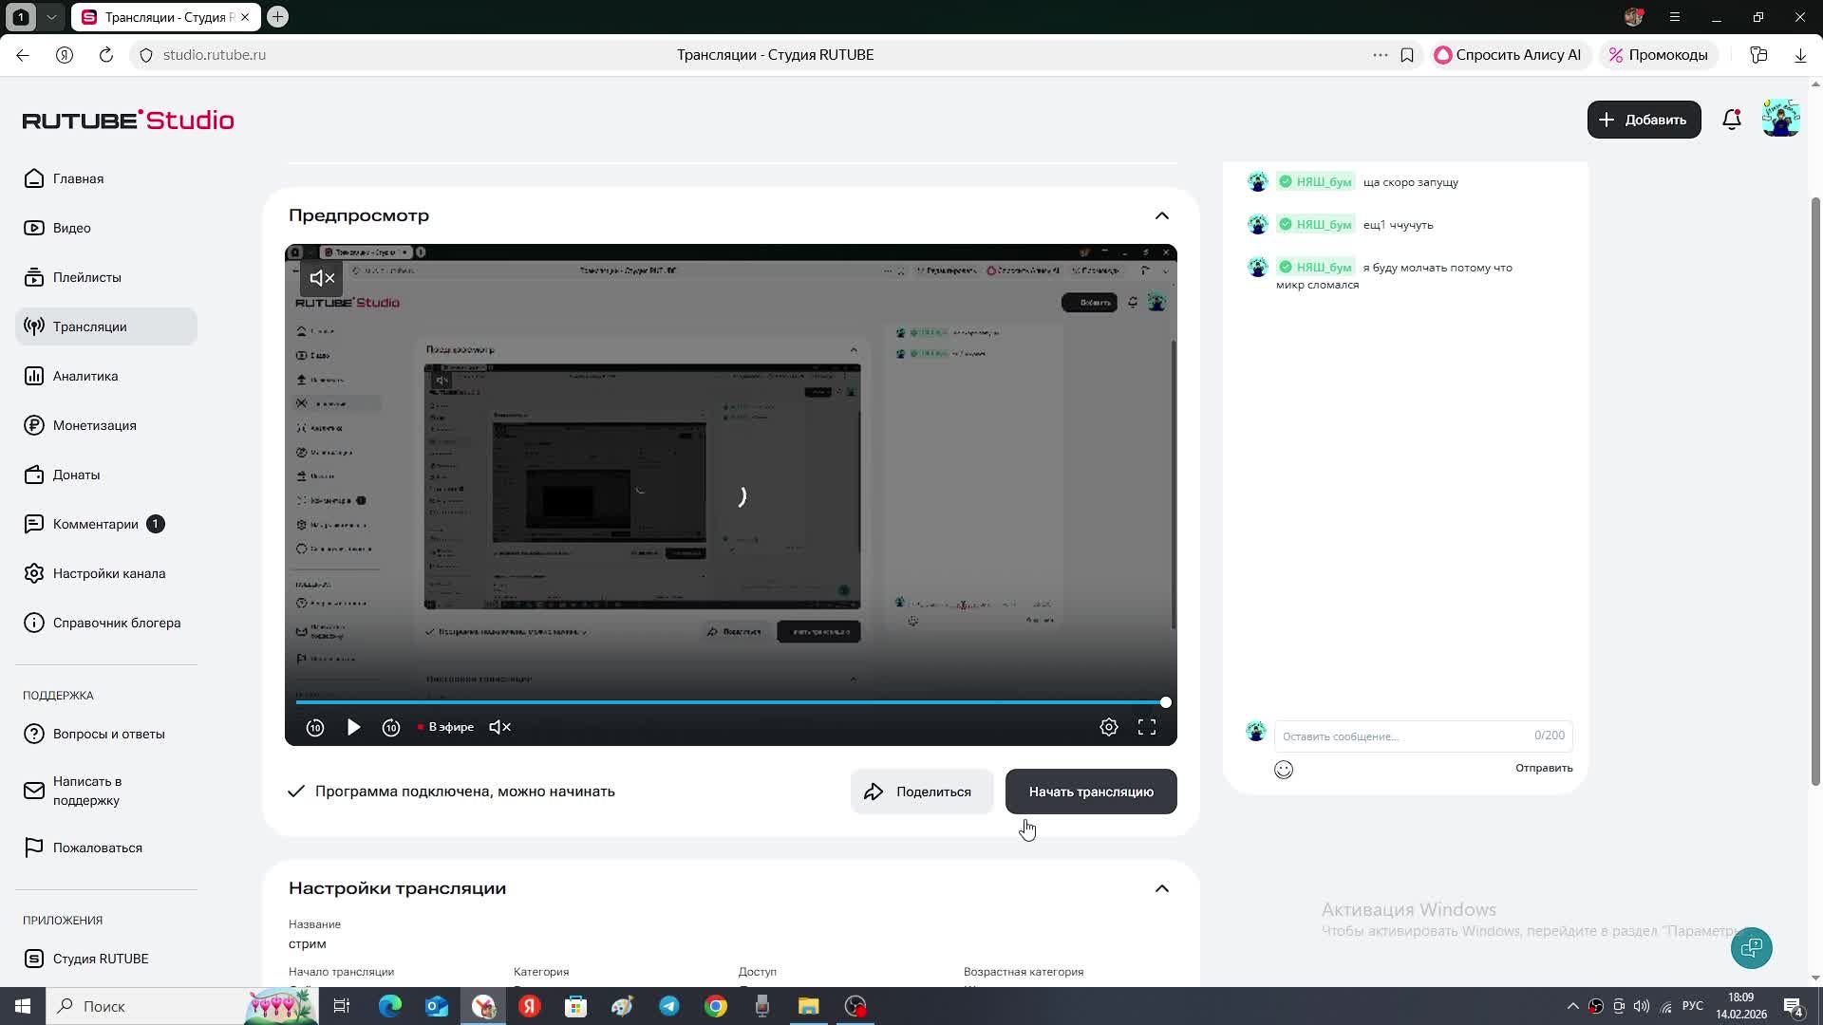
Task: Click the notifications bell icon
Action: pos(1731,120)
